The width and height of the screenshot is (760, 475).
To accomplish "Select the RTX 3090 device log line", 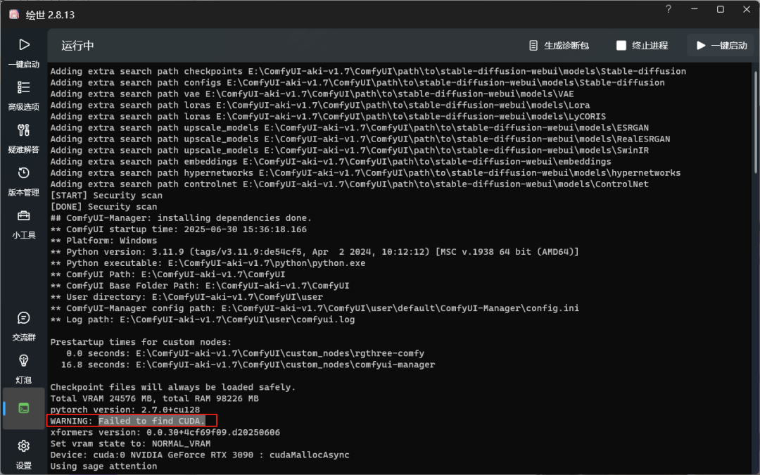I will pyautogui.click(x=199, y=454).
